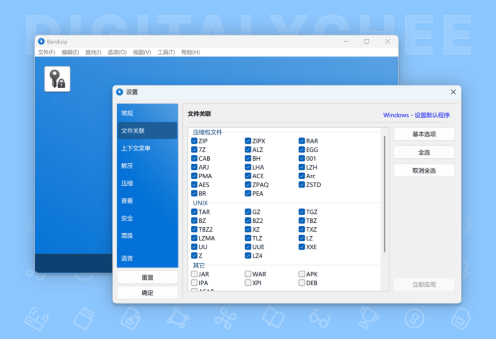
Task: Toggle the UUE checkbox
Action: point(248,247)
